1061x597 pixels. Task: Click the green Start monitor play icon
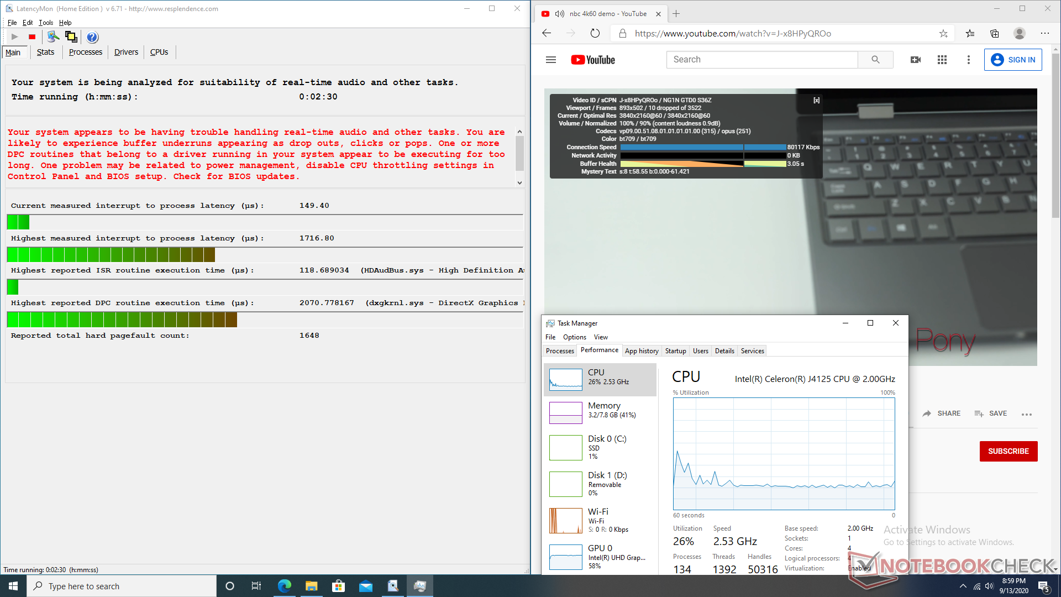[x=15, y=37]
